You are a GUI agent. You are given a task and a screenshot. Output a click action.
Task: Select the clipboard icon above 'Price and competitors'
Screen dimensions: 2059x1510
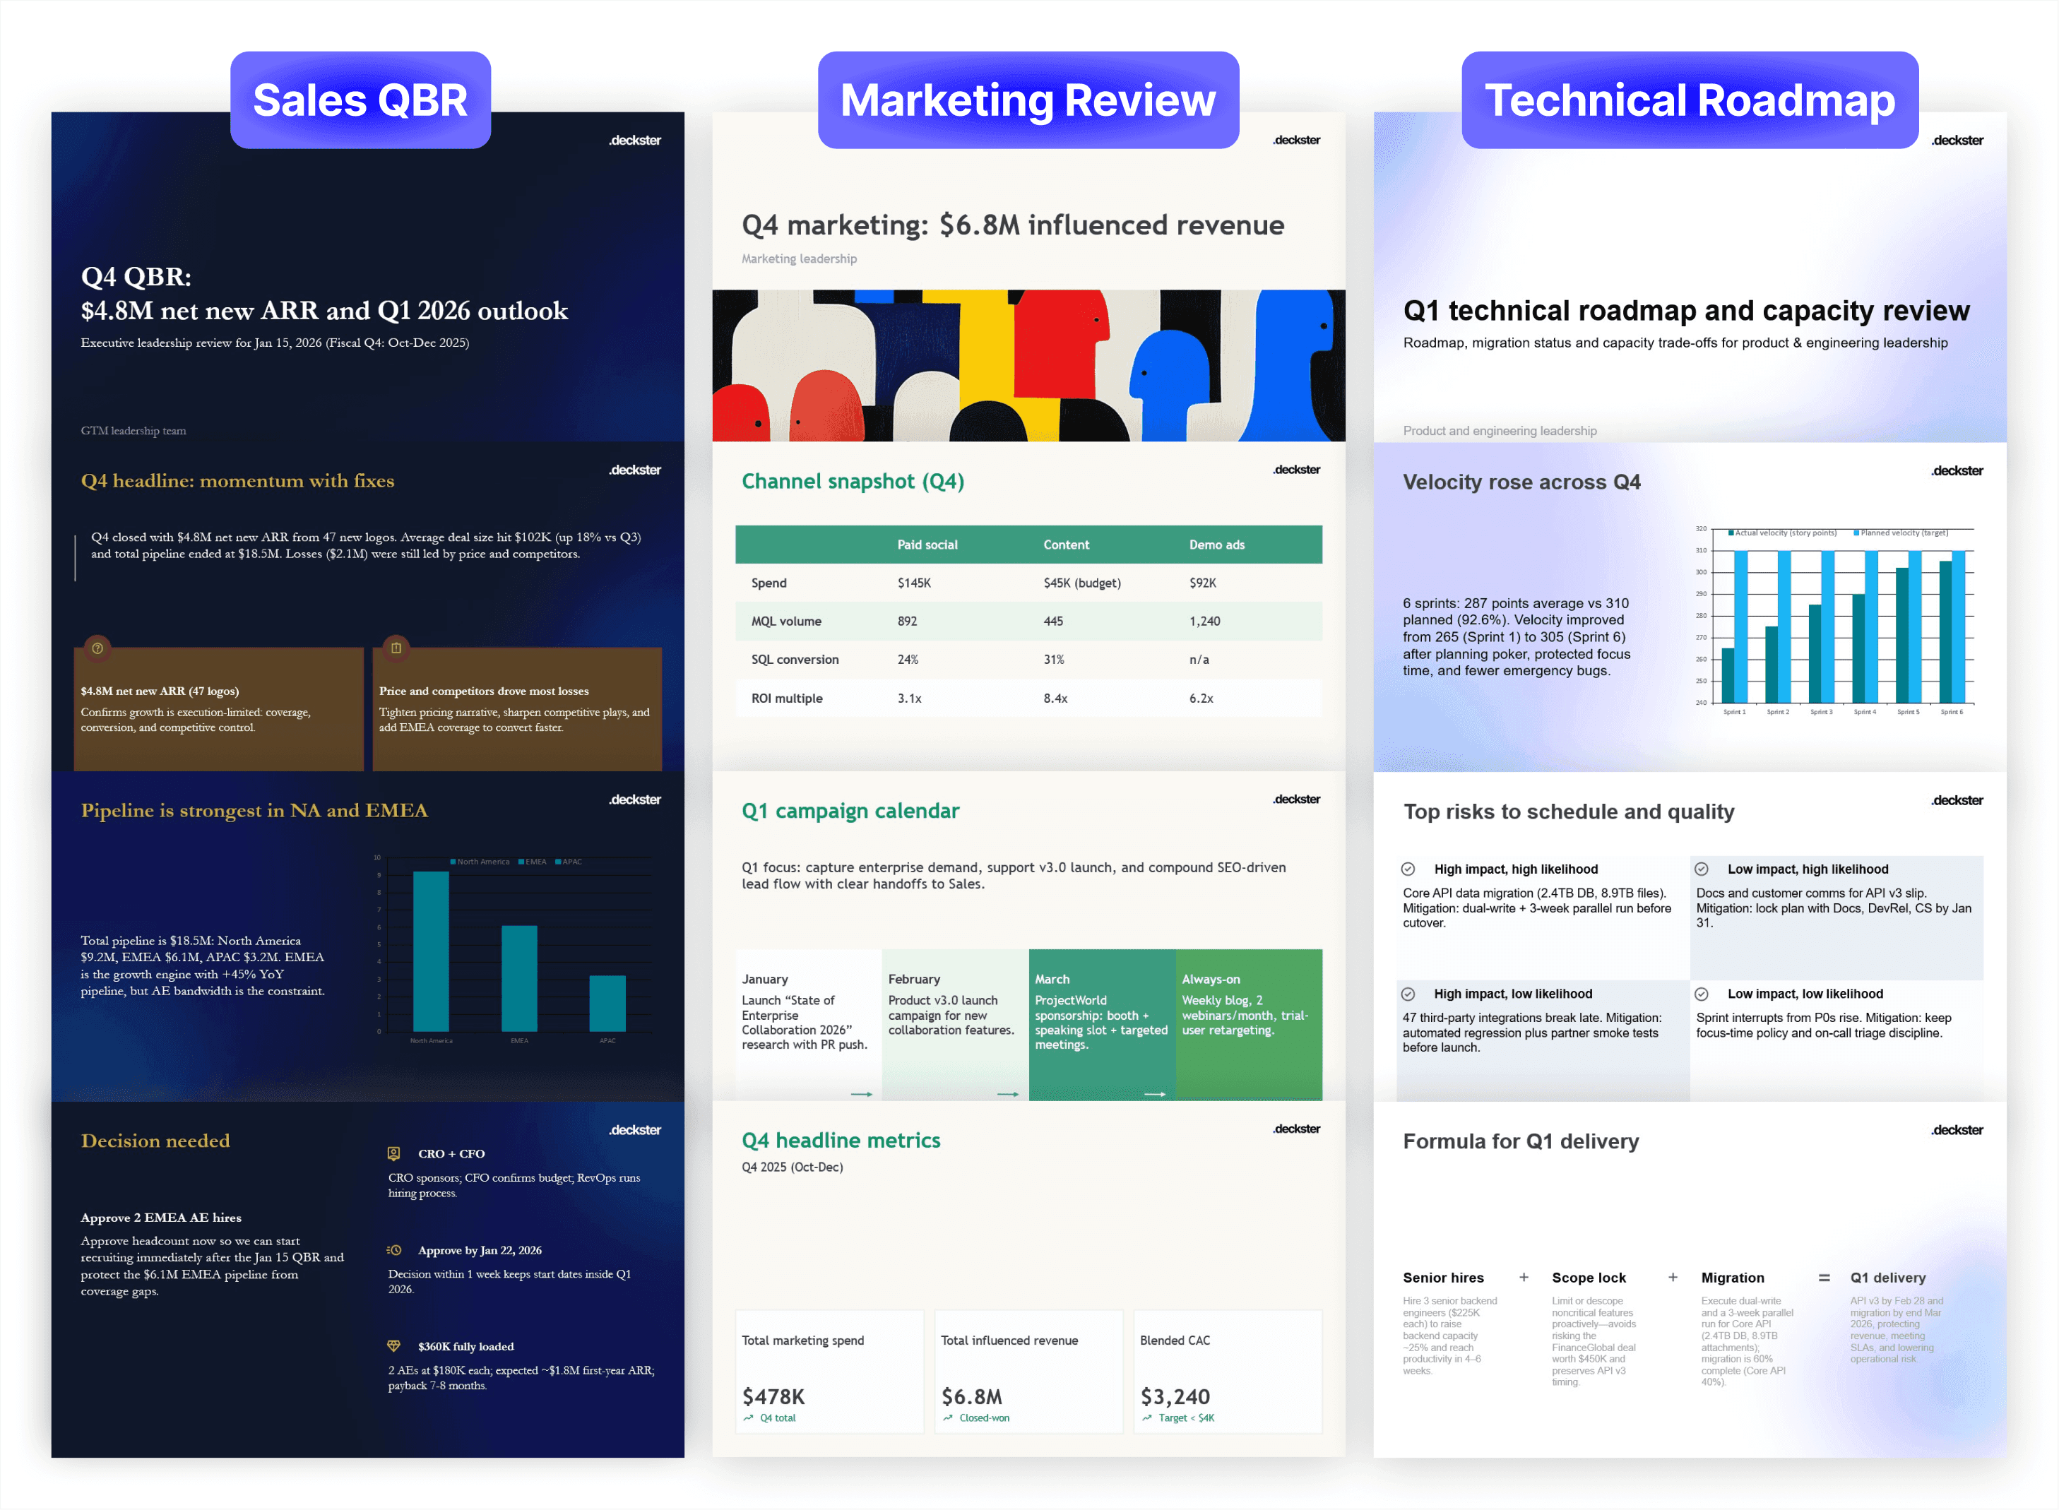click(397, 649)
